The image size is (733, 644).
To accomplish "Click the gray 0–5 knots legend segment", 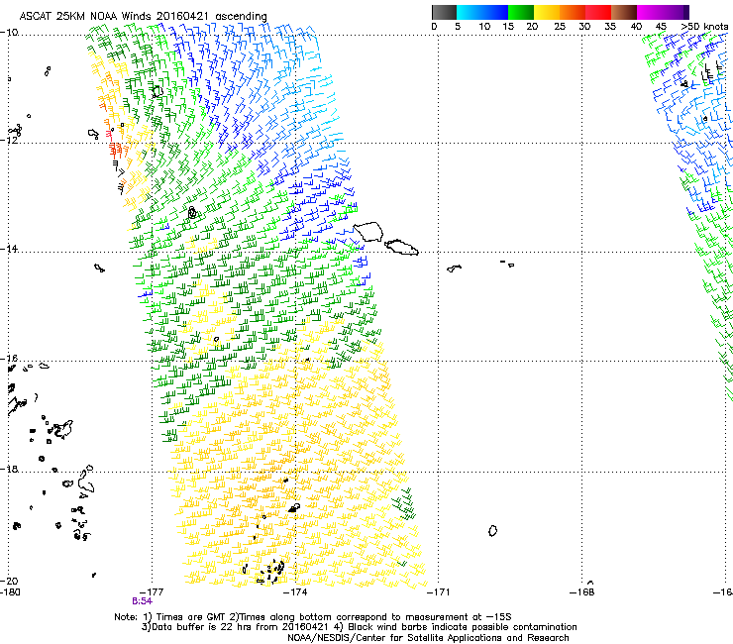I will tap(444, 12).
